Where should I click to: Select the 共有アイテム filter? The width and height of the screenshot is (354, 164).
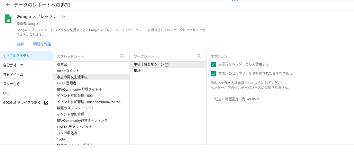pos(26,74)
